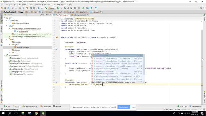Expand the mipmap folder node
Viewport: 206px width, 116px height.
pos(9,50)
